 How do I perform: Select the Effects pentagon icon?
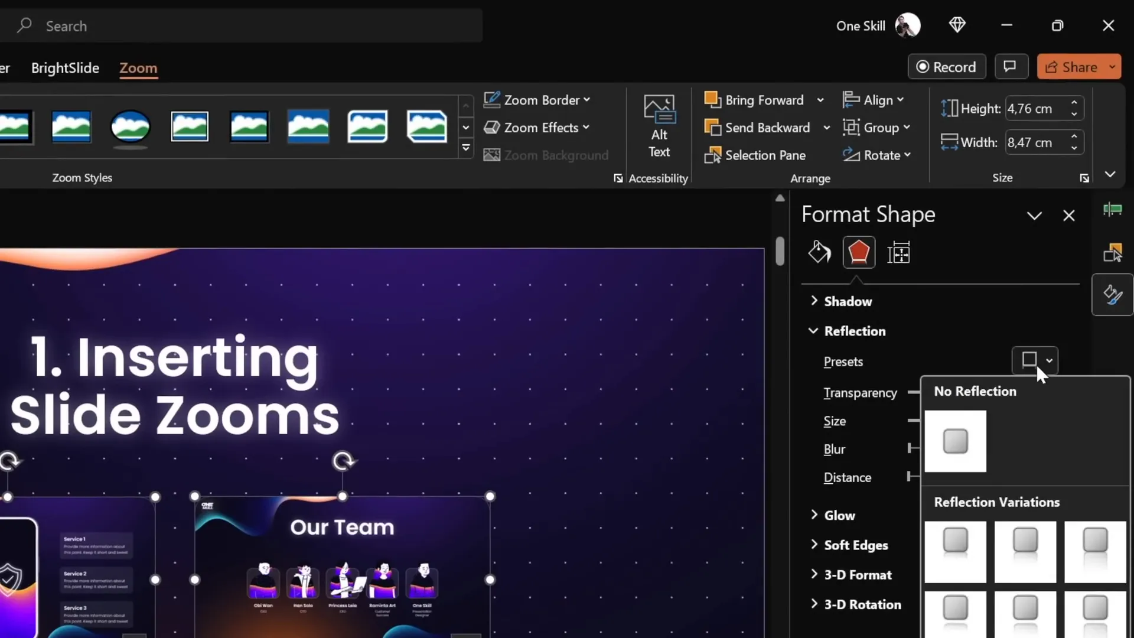858,252
